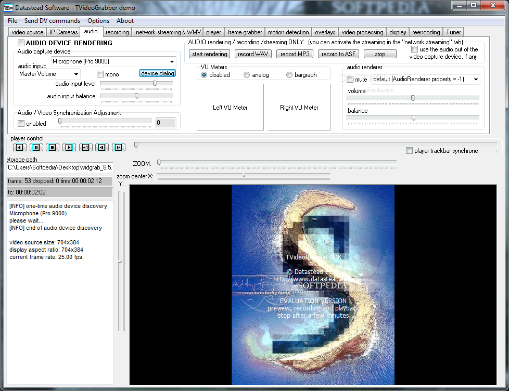
Task: Select the bargraph VU Meters option
Action: [x=289, y=75]
